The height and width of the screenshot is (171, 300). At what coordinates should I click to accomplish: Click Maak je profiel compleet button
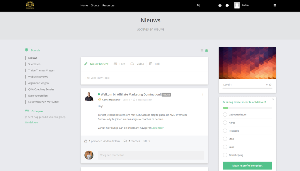tap(247, 165)
